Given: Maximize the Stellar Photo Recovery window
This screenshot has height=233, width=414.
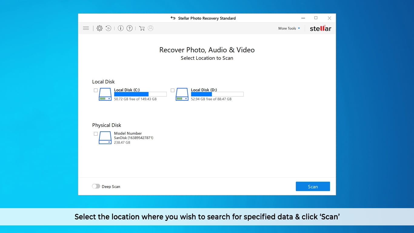Looking at the screenshot, I should 316,18.
